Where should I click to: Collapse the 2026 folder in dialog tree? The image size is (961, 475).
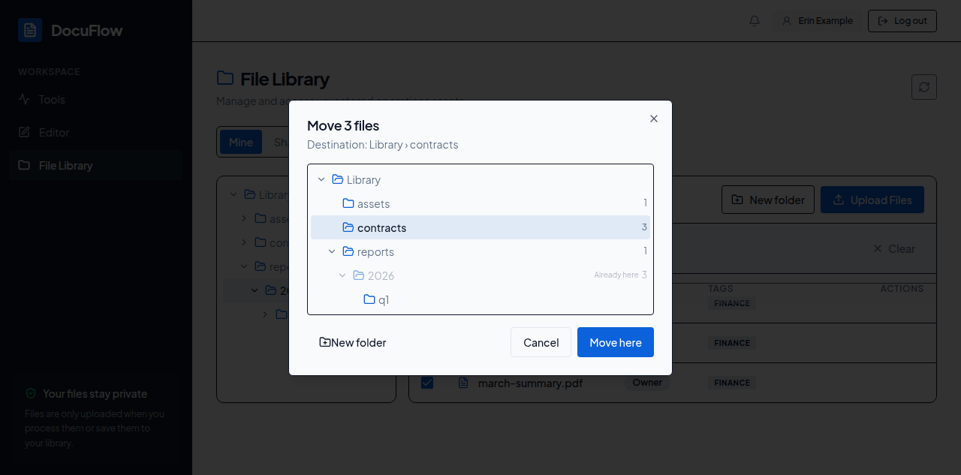342,275
